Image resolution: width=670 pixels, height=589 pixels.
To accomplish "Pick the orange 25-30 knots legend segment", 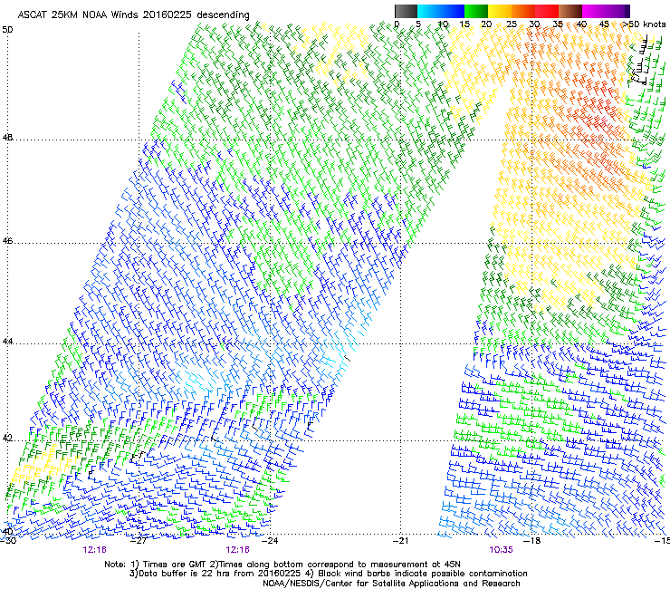I will (523, 11).
